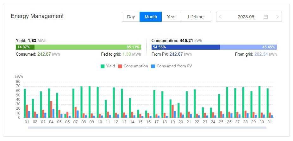The image size is (293, 141).
Task: Toggle the red Consumption legend icon
Action: tap(120, 66)
